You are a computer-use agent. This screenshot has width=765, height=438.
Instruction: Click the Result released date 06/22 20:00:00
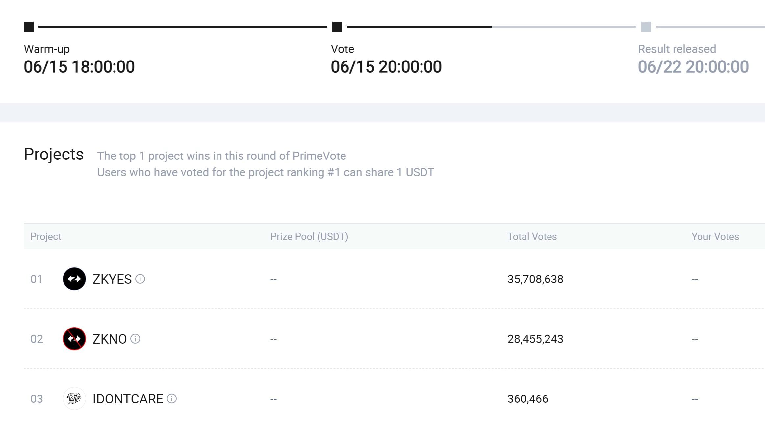pos(693,67)
